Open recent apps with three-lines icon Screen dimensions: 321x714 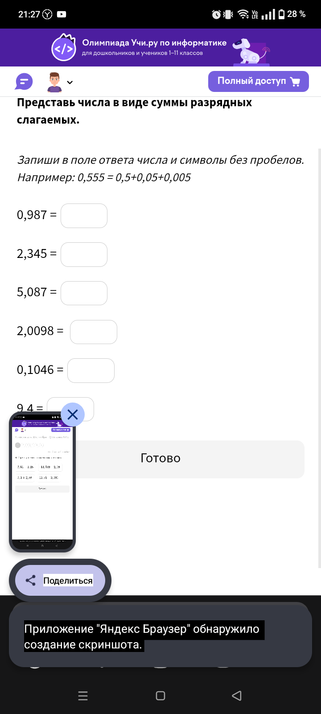click(x=83, y=696)
